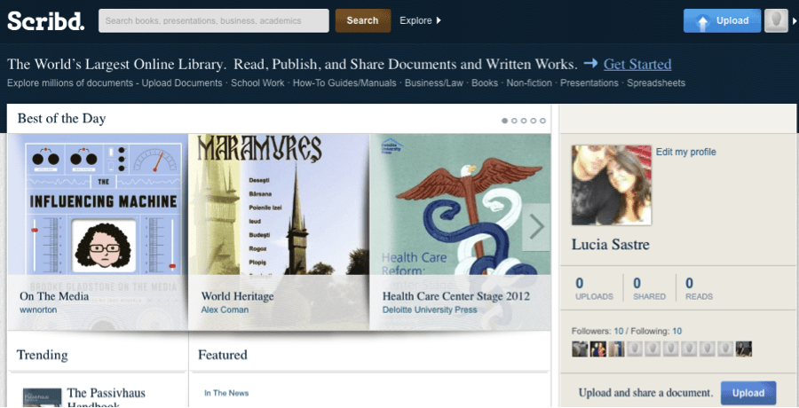
Task: Select the first carousel page dot
Action: (504, 121)
